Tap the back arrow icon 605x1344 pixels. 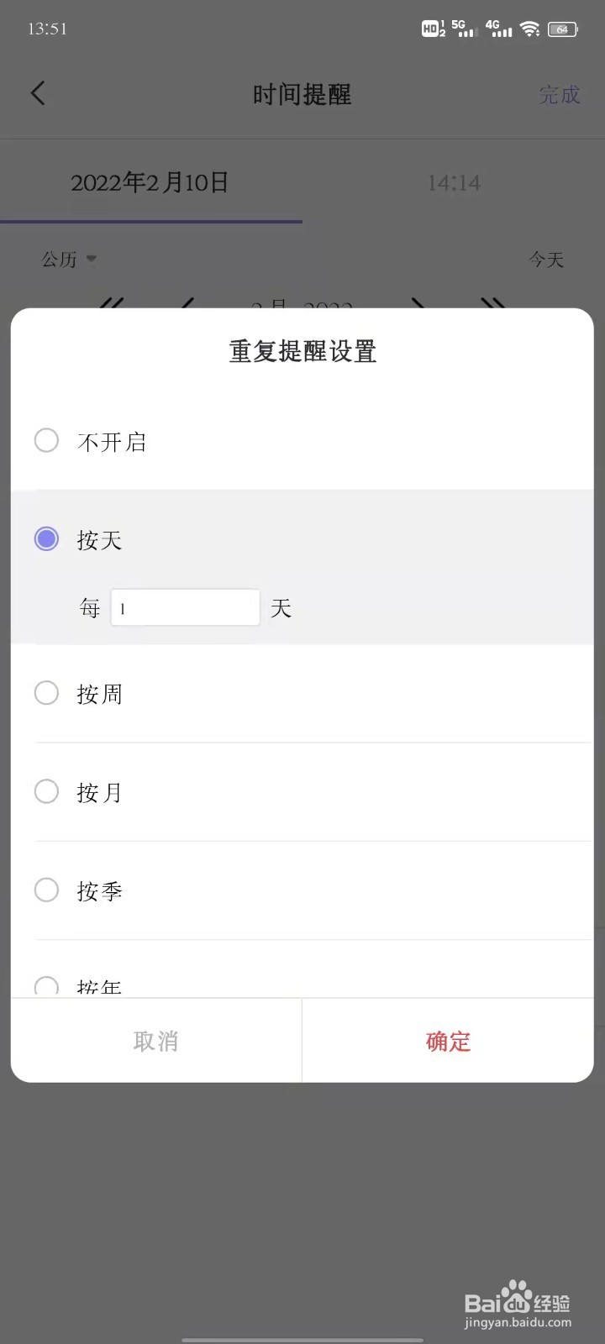(x=38, y=93)
